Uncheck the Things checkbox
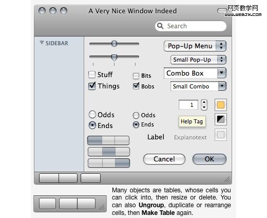 (92, 86)
